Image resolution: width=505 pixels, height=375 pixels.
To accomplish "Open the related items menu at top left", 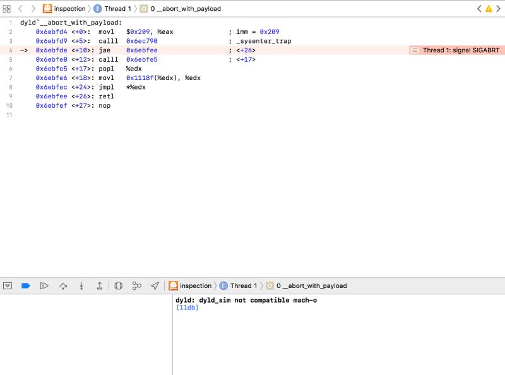I will (7, 9).
